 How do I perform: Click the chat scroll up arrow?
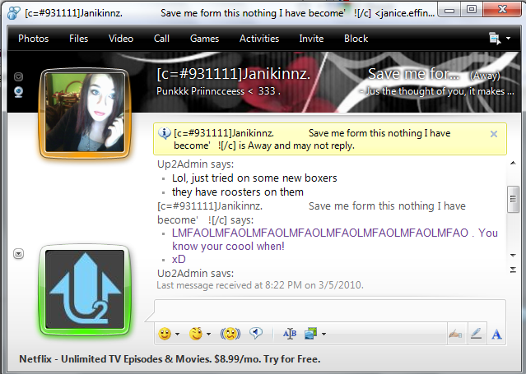pyautogui.click(x=513, y=164)
